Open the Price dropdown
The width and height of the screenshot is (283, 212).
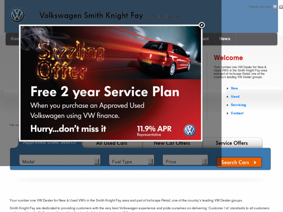pyautogui.click(x=185, y=160)
